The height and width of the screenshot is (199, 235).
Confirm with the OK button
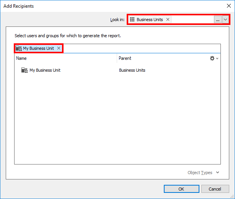pos(181,189)
